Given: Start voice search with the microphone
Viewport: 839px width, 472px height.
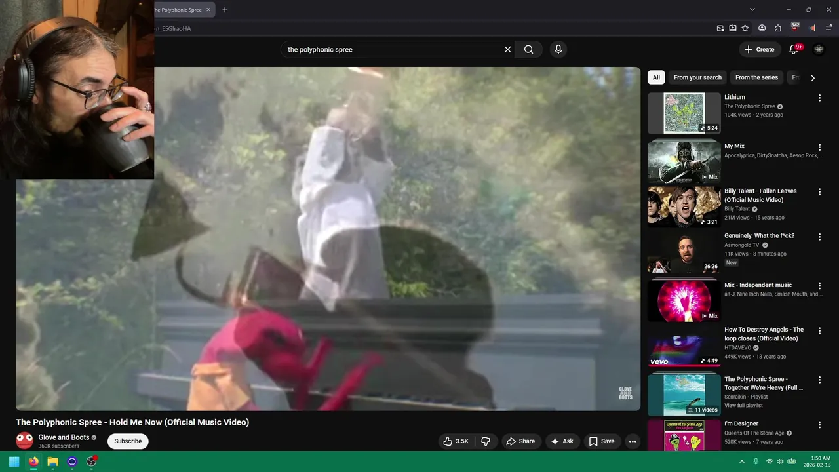Looking at the screenshot, I should tap(558, 49).
